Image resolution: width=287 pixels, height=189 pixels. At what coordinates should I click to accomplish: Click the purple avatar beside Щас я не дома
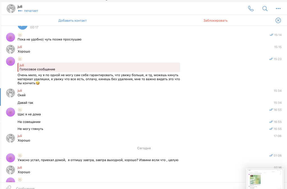tap(11, 112)
